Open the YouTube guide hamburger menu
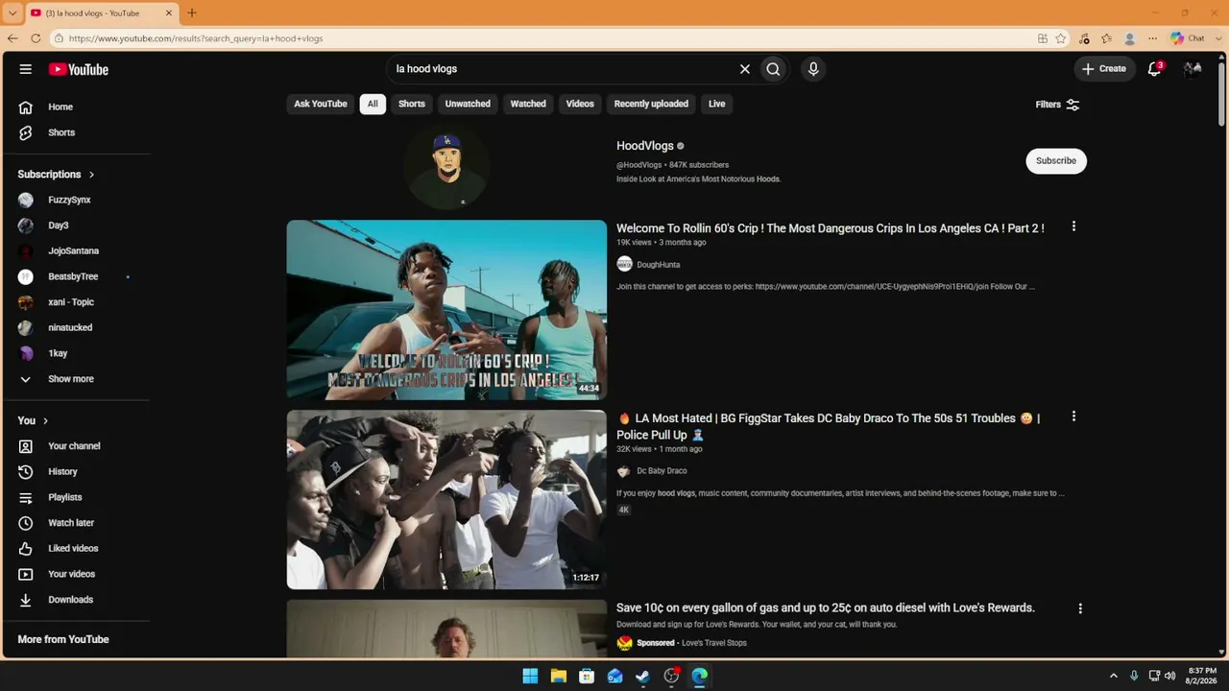Screen dimensions: 1229x691 point(26,69)
